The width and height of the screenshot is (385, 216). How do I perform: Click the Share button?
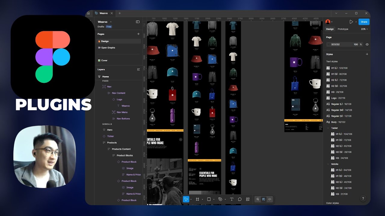click(364, 22)
